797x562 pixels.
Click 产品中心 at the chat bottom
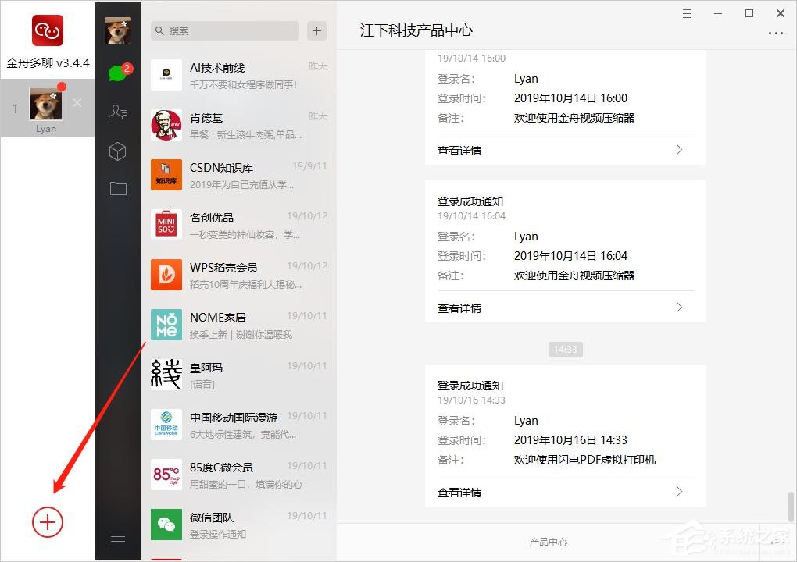click(x=548, y=541)
